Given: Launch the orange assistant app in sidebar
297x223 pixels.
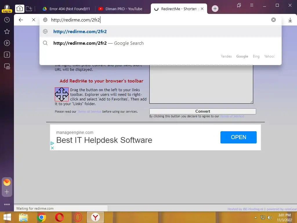Looking at the screenshot, I should coord(7,182).
